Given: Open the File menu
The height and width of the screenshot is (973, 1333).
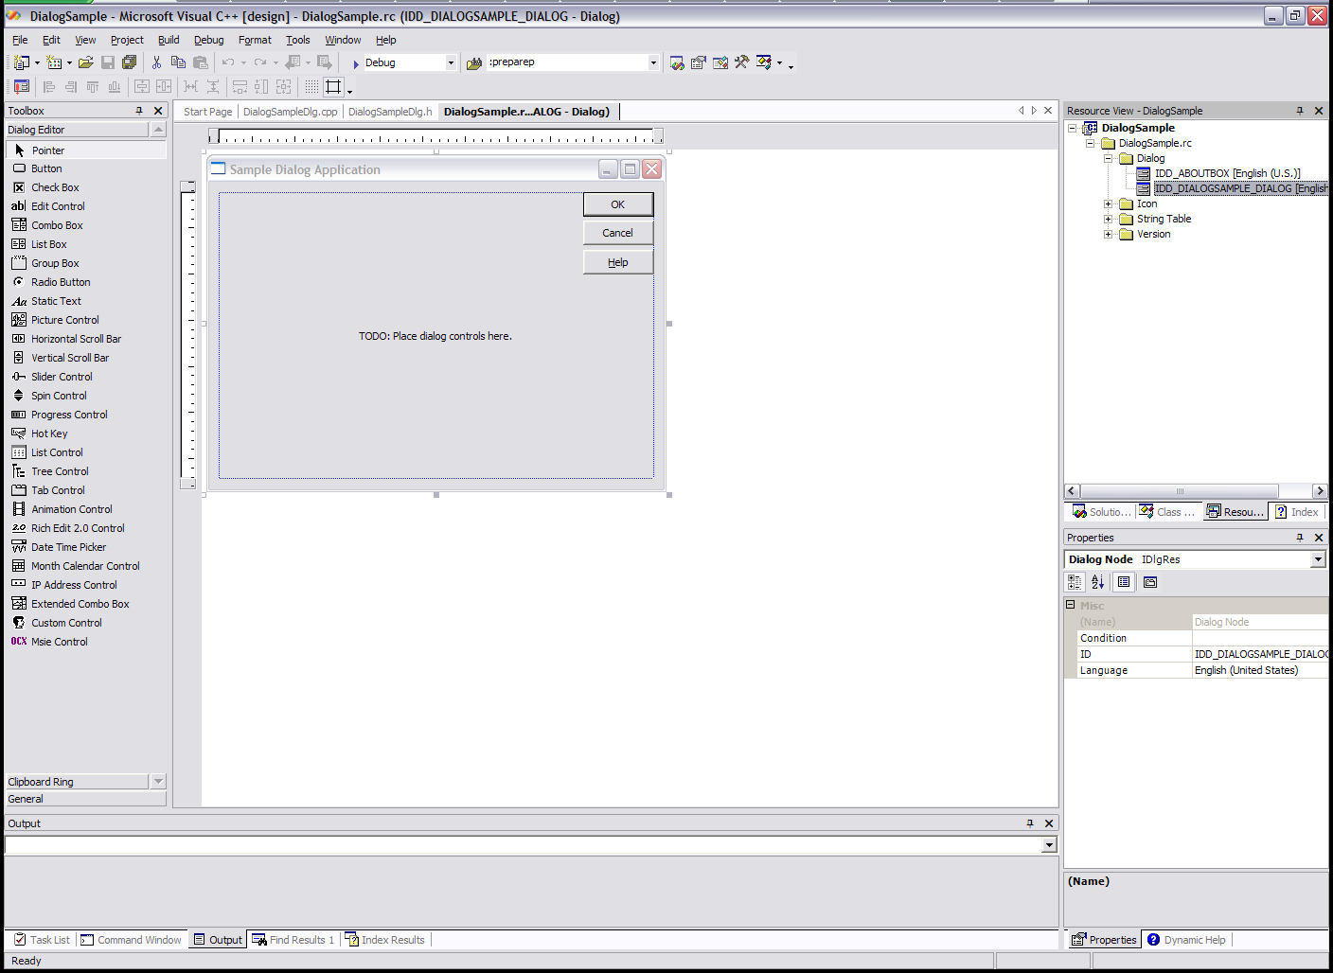Looking at the screenshot, I should [x=20, y=40].
